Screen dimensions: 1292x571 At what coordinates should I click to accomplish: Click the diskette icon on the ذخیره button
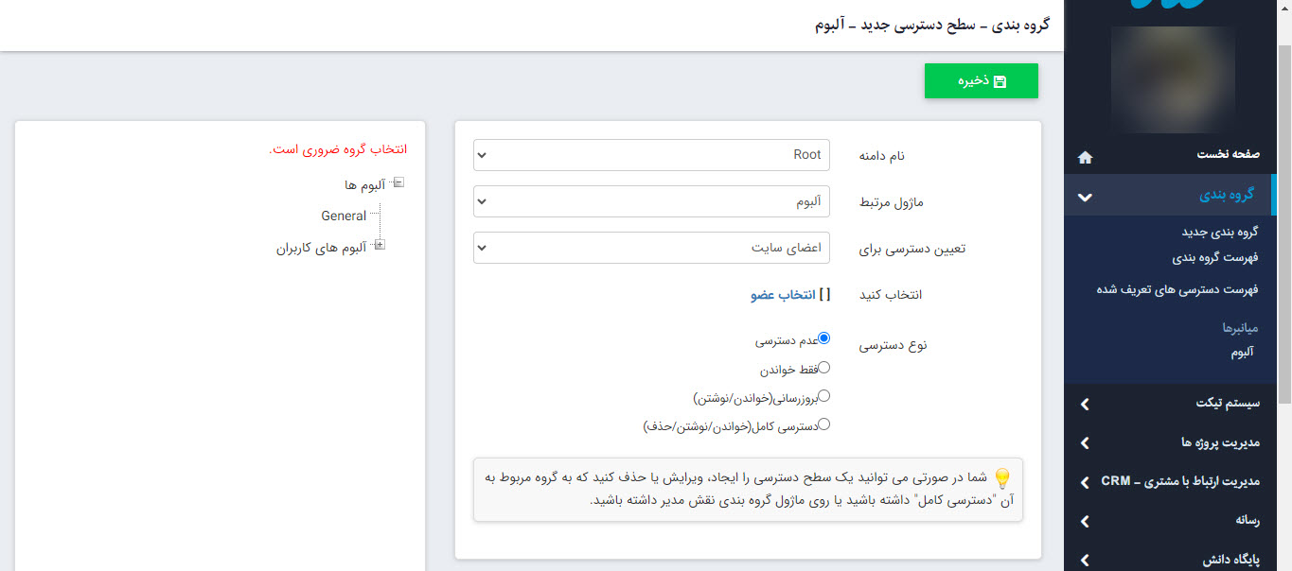click(1000, 80)
